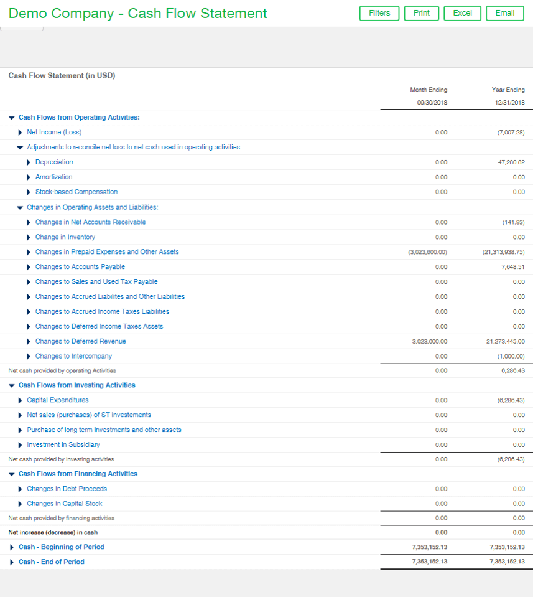Image resolution: width=533 pixels, height=597 pixels.
Task: Open the Filters panel
Action: (379, 13)
